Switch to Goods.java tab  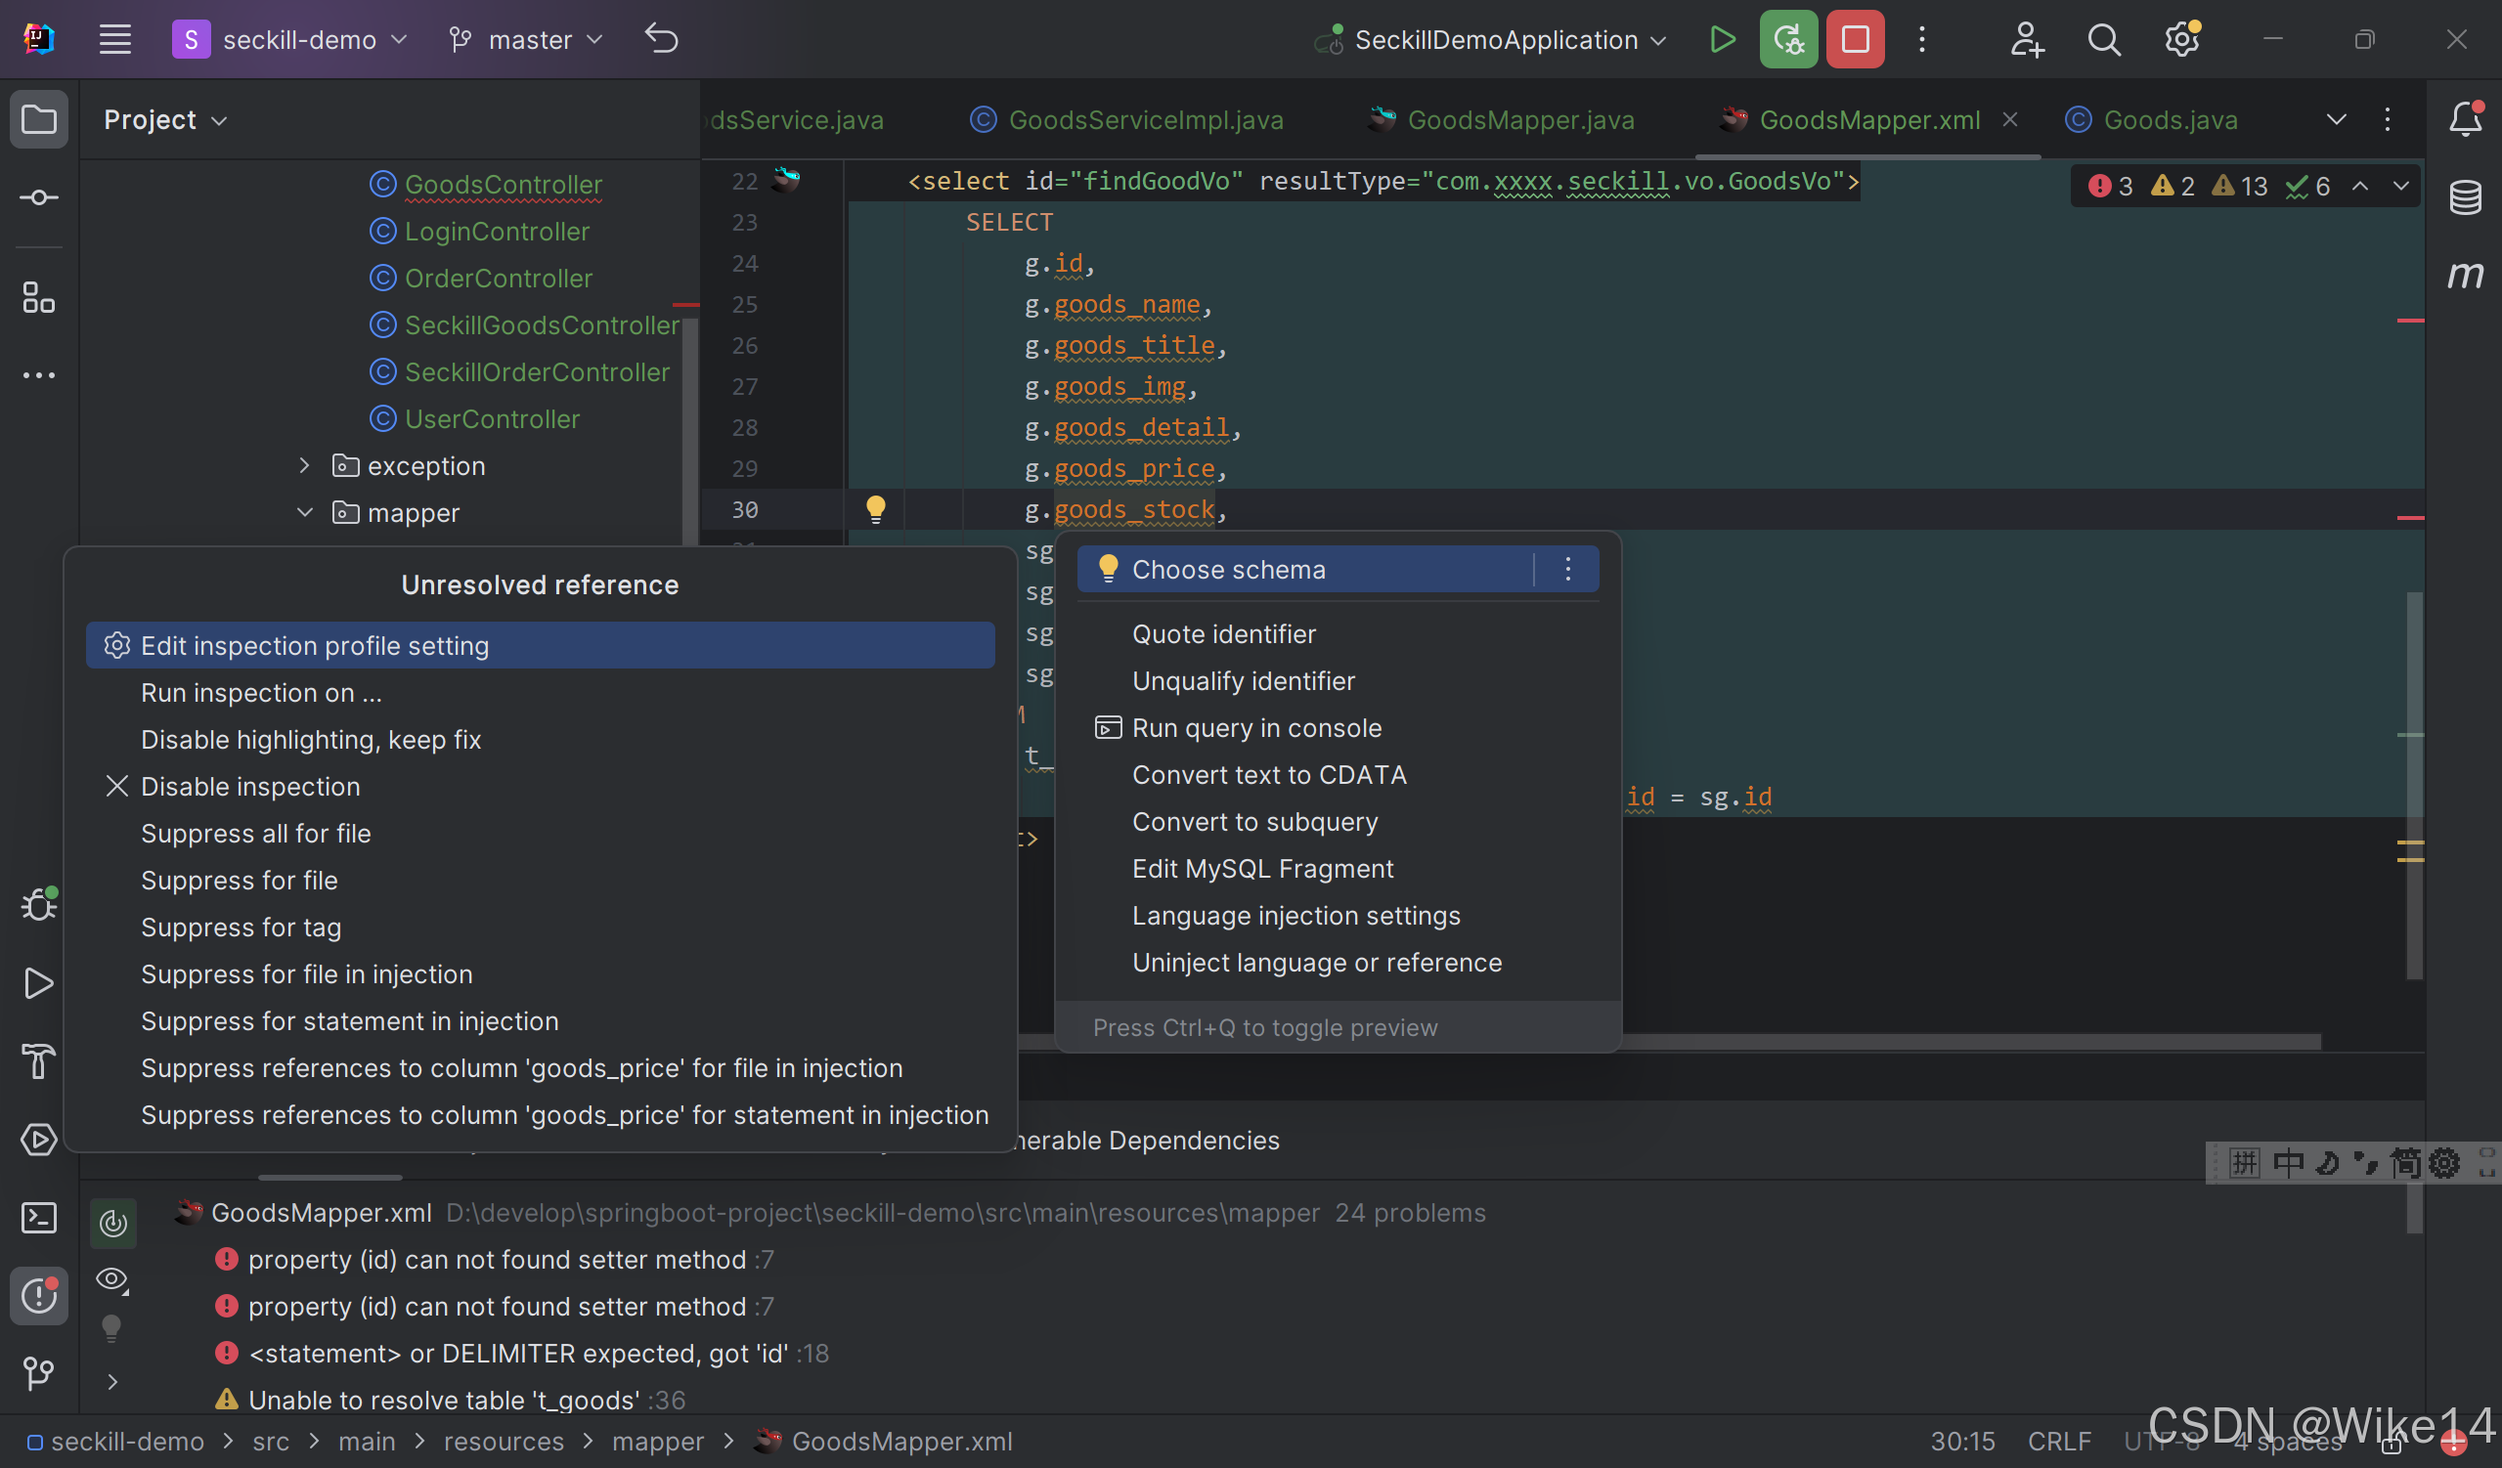click(x=2152, y=119)
